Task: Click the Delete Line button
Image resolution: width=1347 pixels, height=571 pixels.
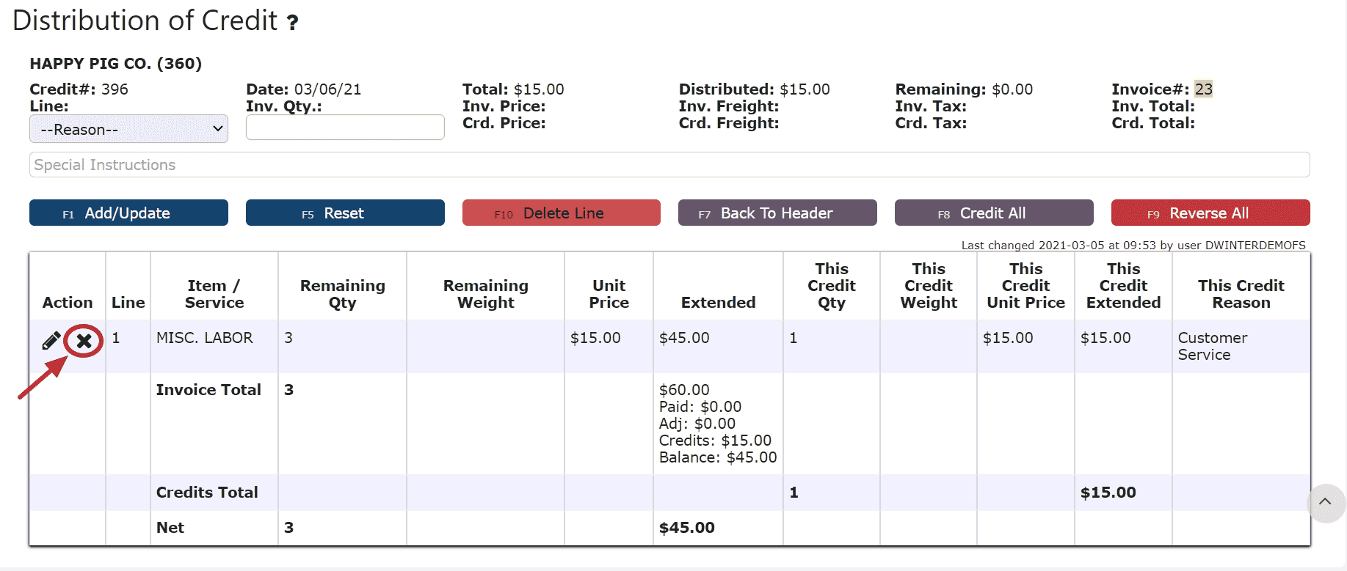Action: (x=561, y=213)
